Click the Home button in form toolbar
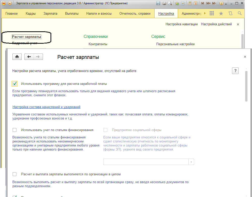The width and height of the screenshot is (252, 197). 17,57
